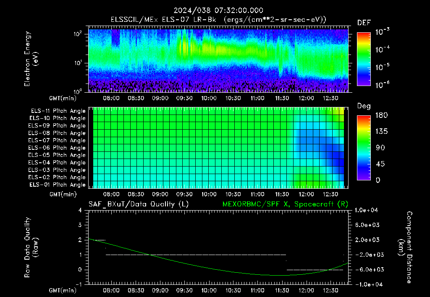Click the data quality segment at level 0
Screen dimensions: 430x297
(315, 270)
